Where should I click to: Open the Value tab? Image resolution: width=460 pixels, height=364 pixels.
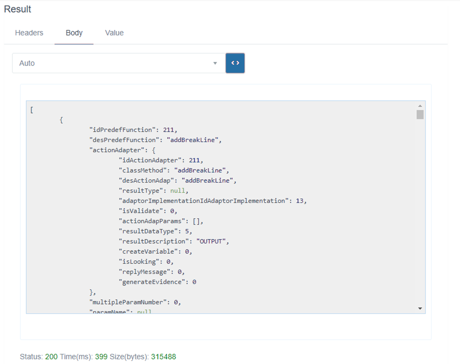click(114, 33)
